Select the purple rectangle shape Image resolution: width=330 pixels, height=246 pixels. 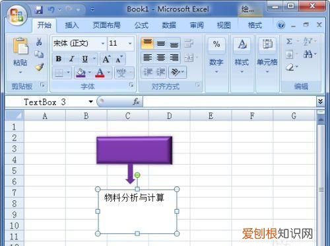[x=134, y=150]
